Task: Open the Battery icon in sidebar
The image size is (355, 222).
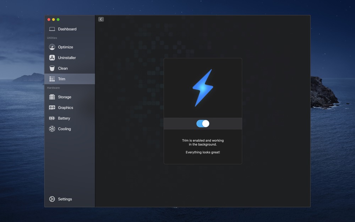Action: pyautogui.click(x=52, y=118)
